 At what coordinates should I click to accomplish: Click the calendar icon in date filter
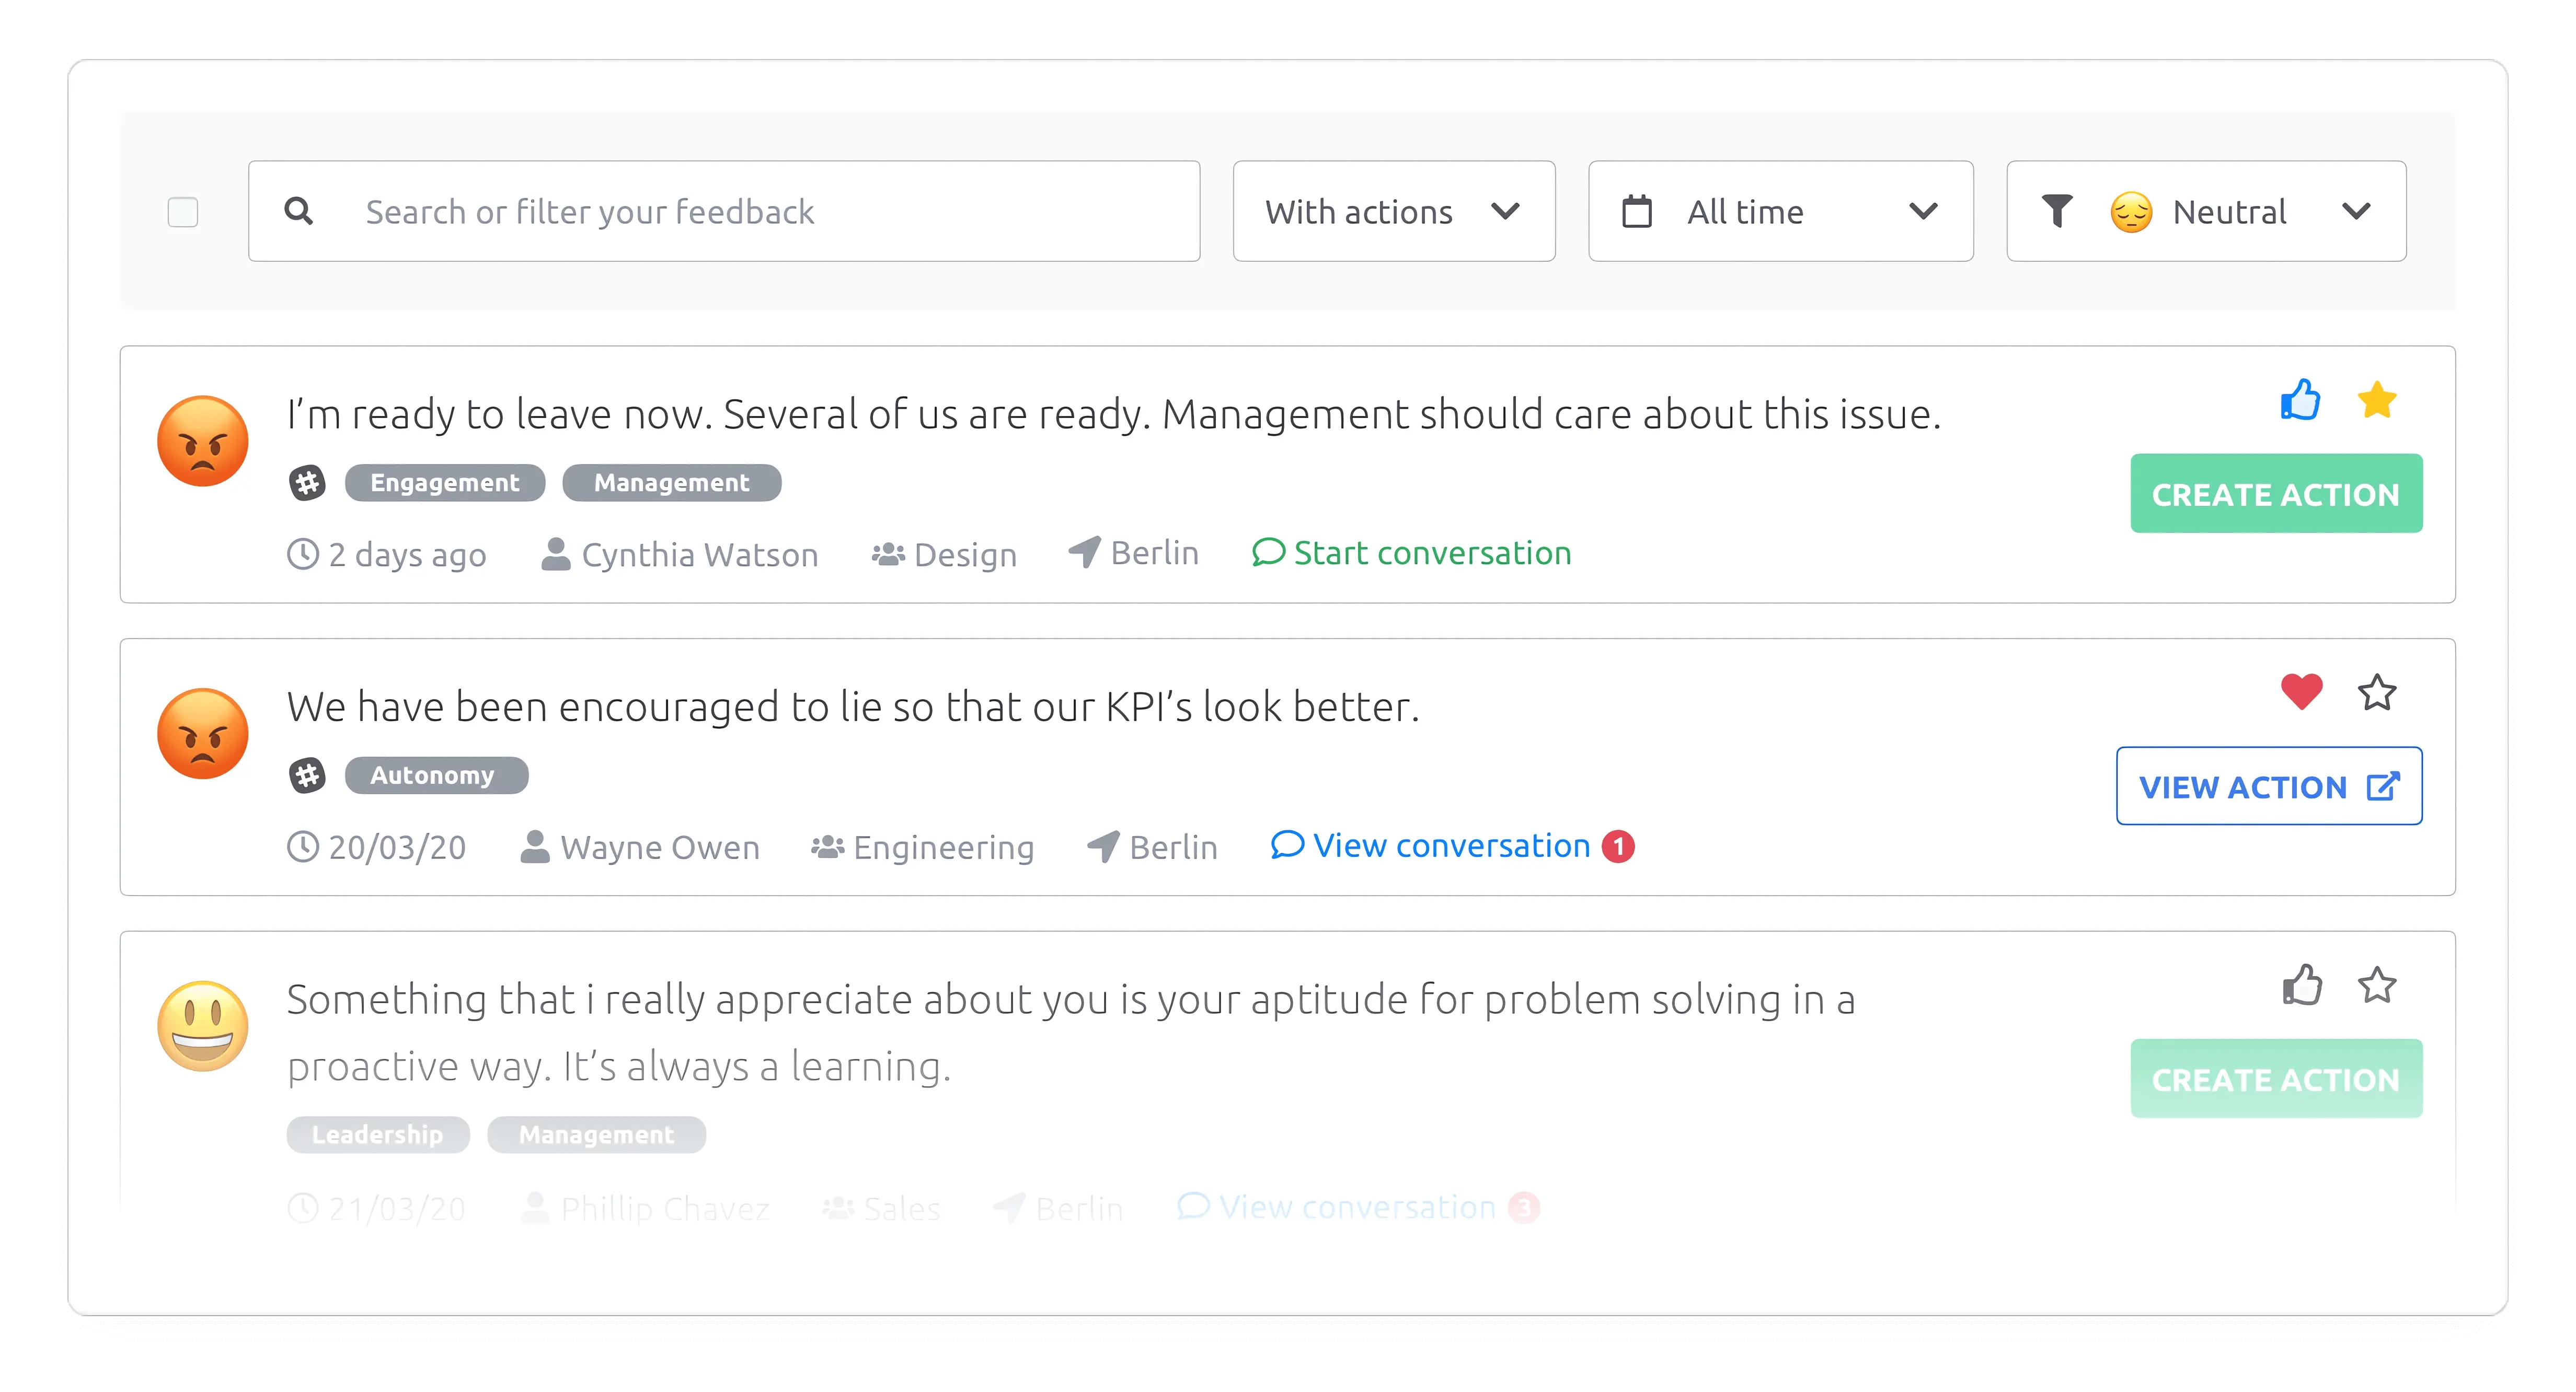tap(1637, 211)
